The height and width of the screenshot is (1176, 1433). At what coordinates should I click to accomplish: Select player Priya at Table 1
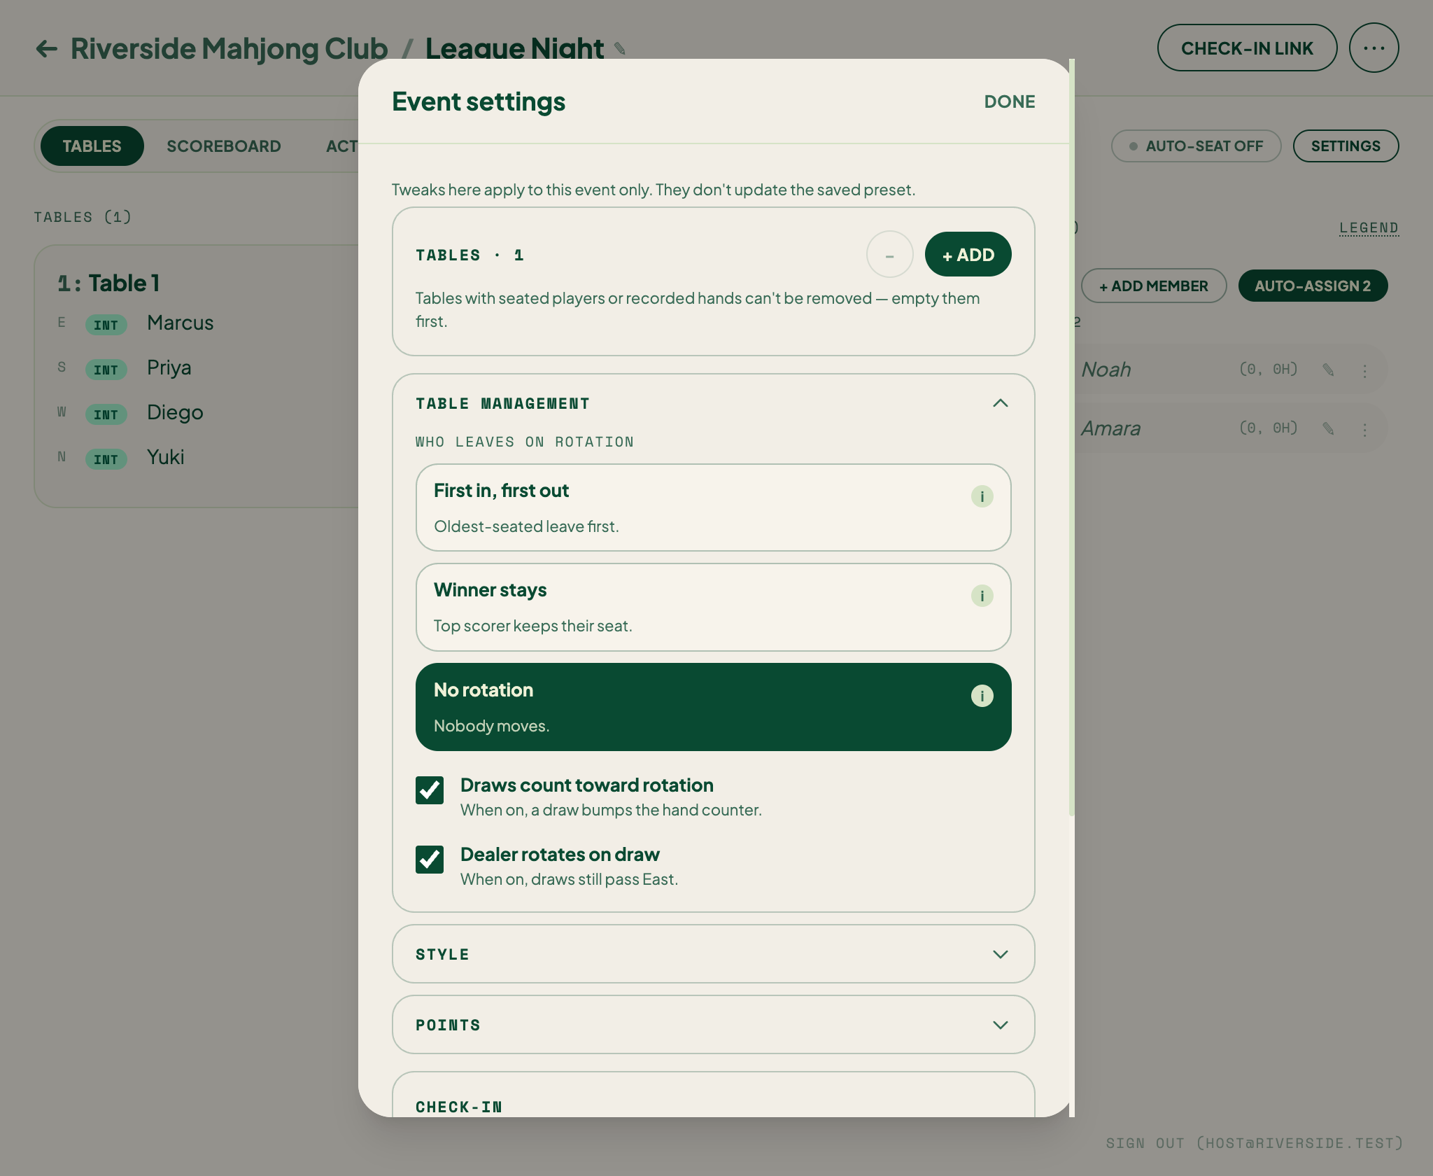(x=169, y=367)
